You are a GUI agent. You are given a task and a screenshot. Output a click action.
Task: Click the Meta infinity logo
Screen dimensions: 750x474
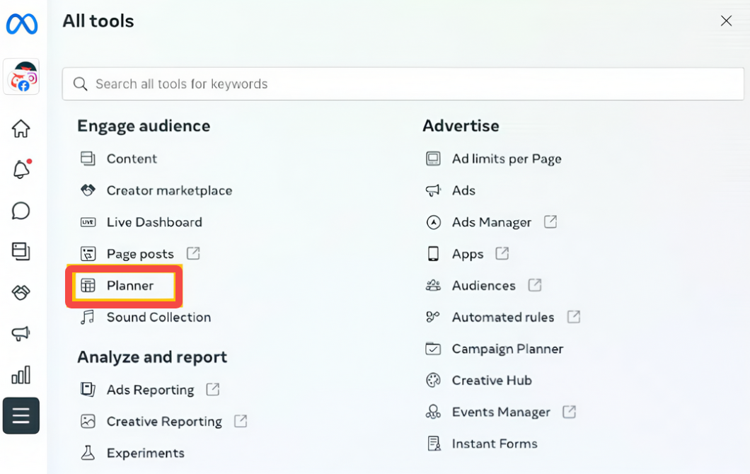click(21, 23)
